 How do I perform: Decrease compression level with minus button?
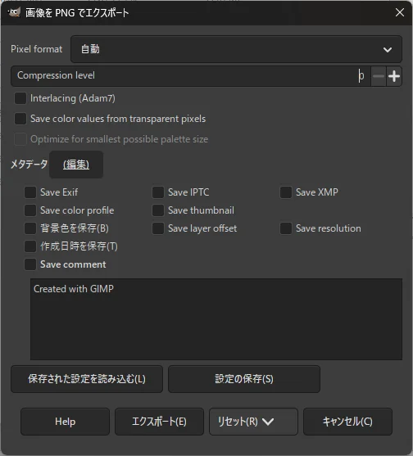coord(379,76)
